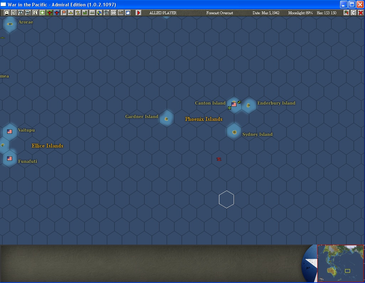
Task: Click the red plane on blue background icon
Action: tap(57, 13)
